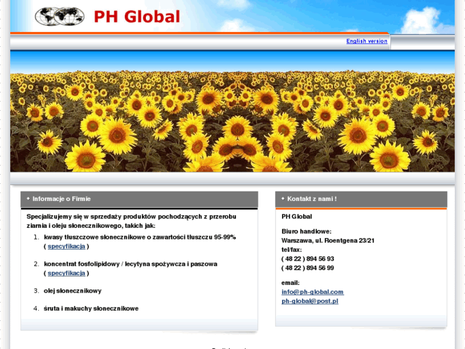This screenshot has height=349, width=465.
Task: Click the sunflower field banner image
Action: point(233,111)
